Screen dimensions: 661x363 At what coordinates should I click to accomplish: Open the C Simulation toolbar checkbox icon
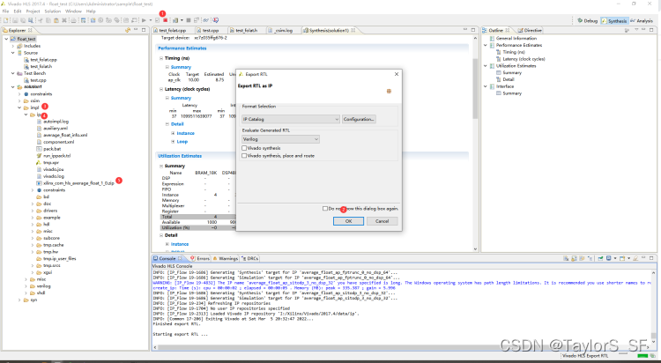click(x=157, y=20)
